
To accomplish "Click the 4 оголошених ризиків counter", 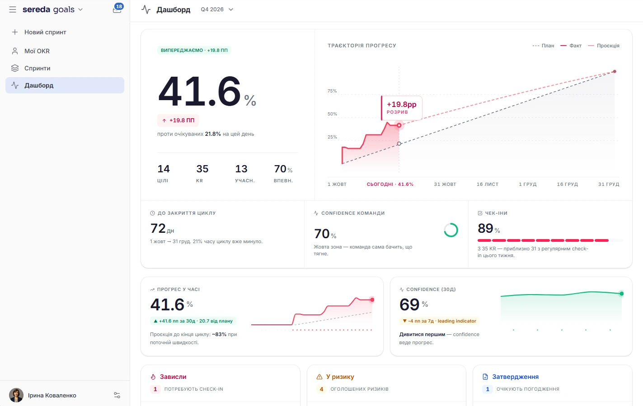I will coord(352,389).
